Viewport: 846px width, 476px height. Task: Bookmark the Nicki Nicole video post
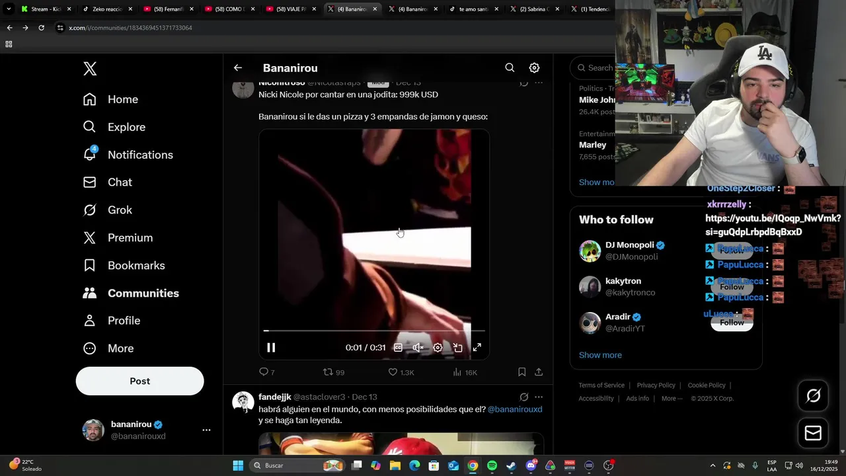[x=521, y=372]
